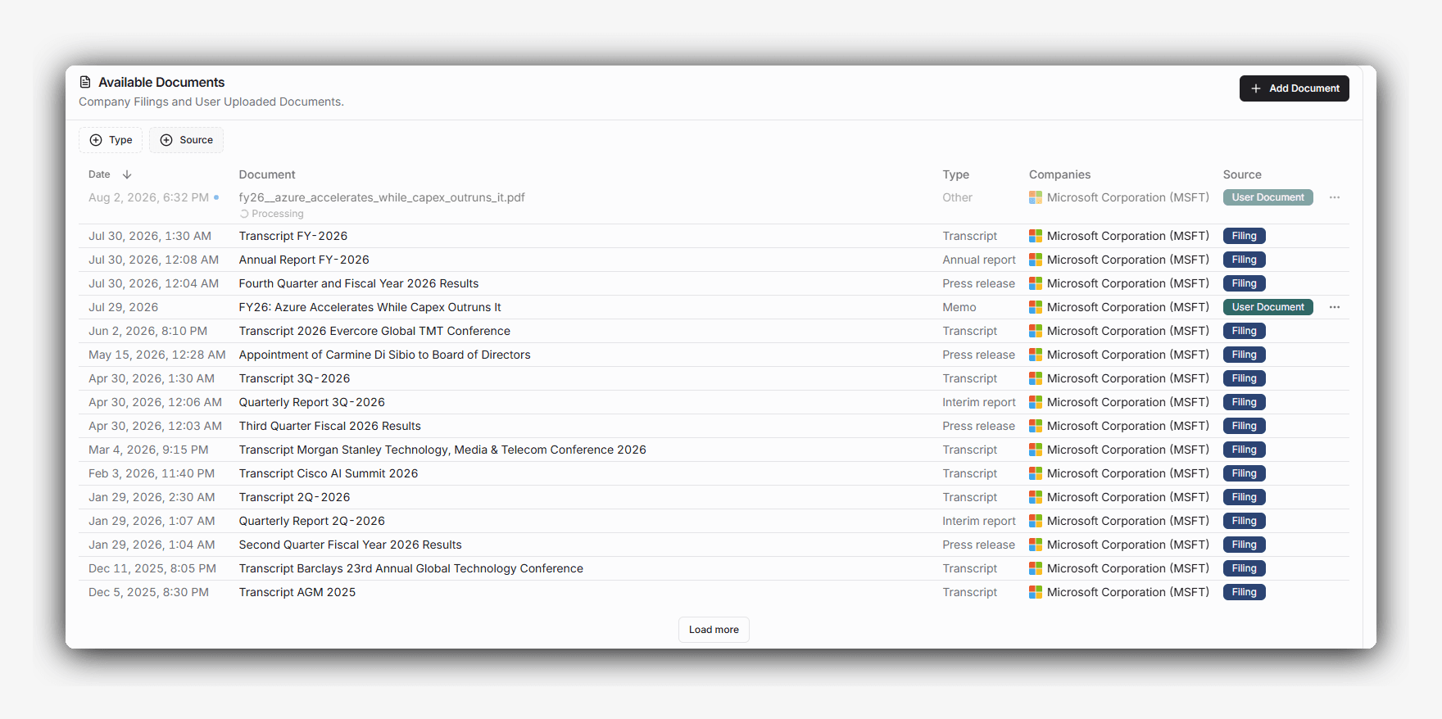The image size is (1442, 719).
Task: Open Morgan Stanley Technology conference transcript
Action: [x=442, y=450]
